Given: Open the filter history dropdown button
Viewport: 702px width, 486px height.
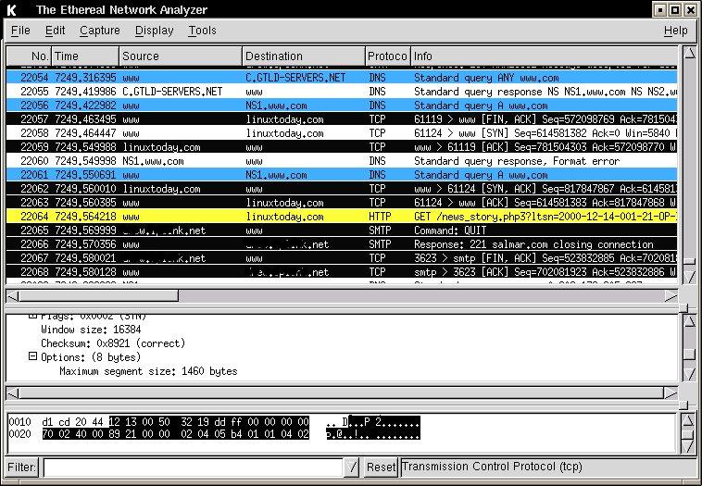Looking at the screenshot, I should [351, 467].
